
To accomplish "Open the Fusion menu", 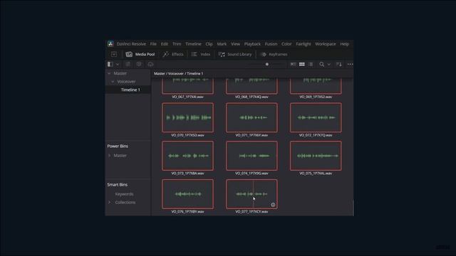I will click(271, 44).
